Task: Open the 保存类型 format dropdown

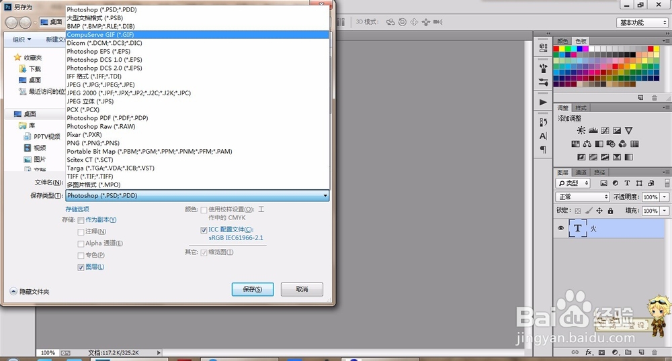Action: click(197, 195)
